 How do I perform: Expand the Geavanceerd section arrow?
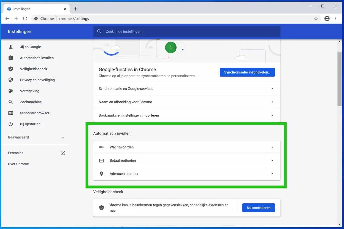click(63, 137)
